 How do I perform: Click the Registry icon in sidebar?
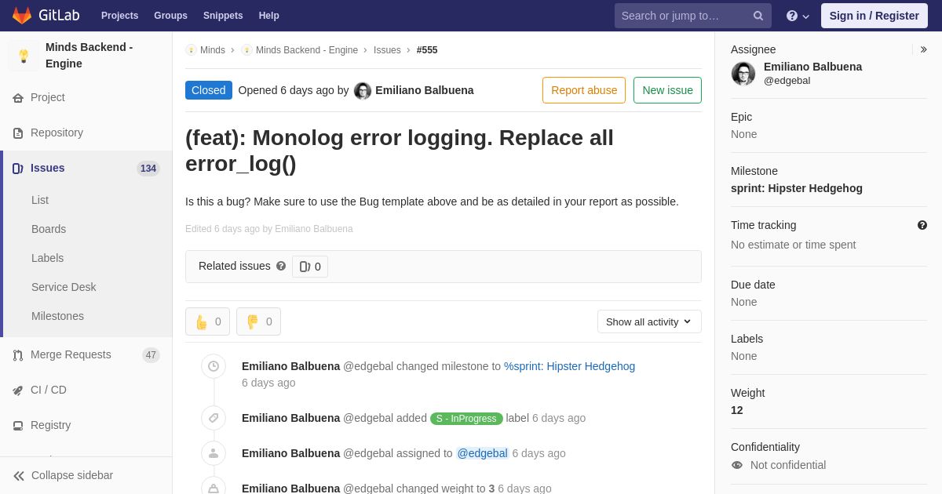[18, 426]
